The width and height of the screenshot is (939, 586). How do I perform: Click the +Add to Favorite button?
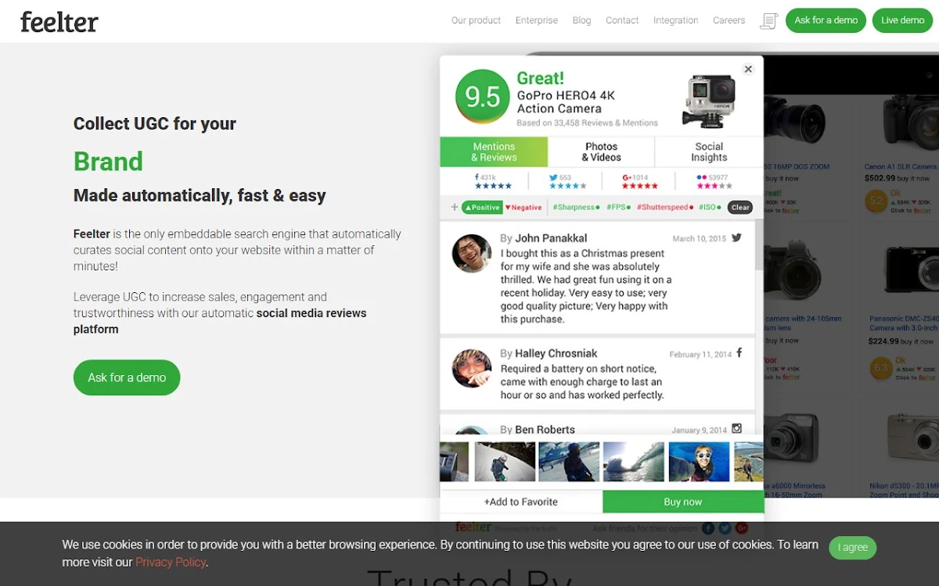pos(521,502)
